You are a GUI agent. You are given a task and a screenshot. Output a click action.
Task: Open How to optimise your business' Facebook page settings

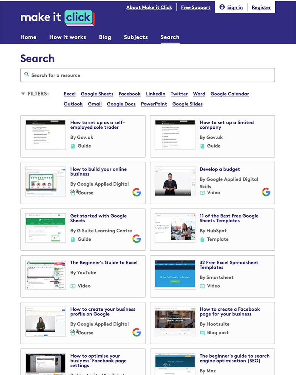coord(98,361)
